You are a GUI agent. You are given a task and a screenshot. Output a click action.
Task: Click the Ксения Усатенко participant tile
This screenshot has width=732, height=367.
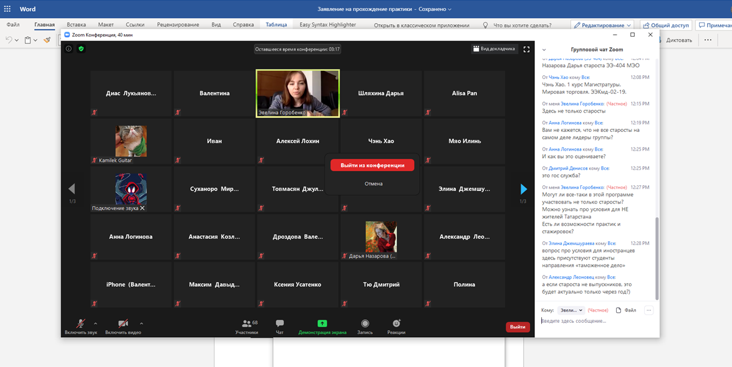297,284
